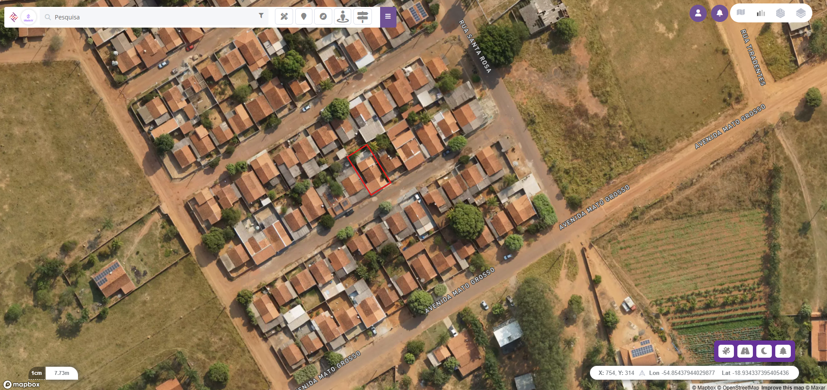This screenshot has height=390, width=827.
Task: Open the bar chart statistics icon
Action: pyautogui.click(x=761, y=13)
